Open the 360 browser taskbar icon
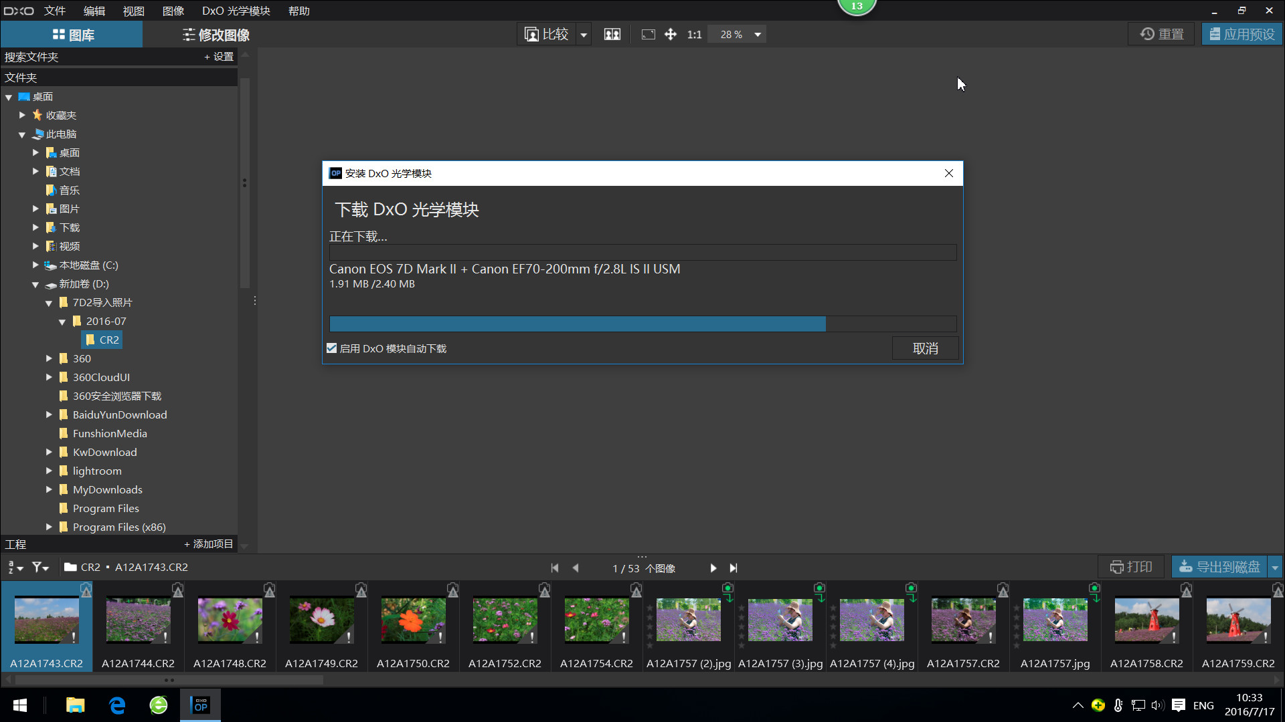This screenshot has height=722, width=1285. (x=159, y=705)
